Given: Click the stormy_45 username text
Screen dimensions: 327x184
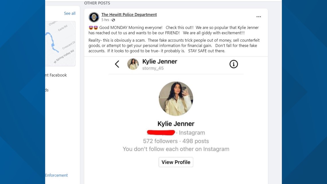Looking at the screenshot, I should 153,68.
